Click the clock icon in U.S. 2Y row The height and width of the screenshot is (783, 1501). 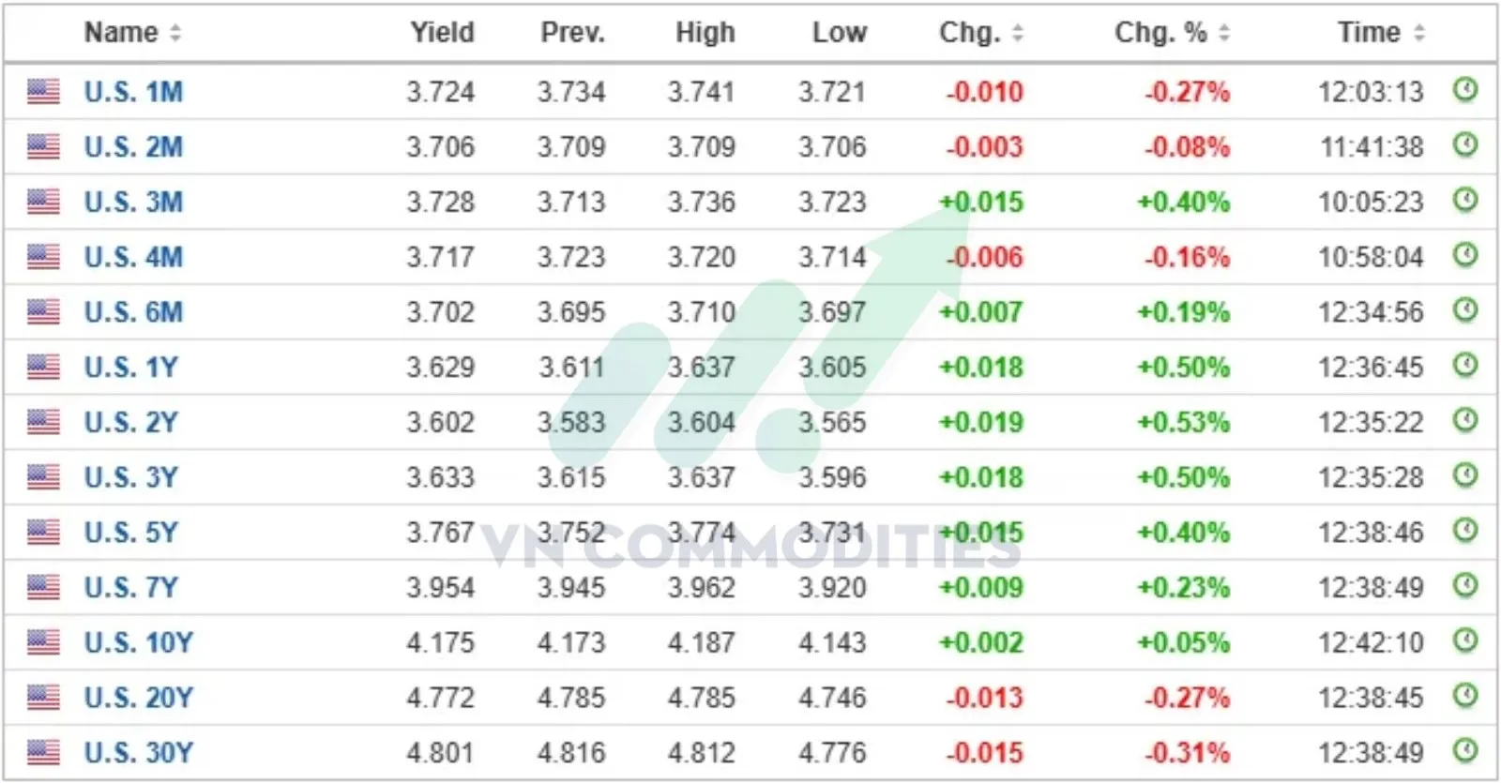pyautogui.click(x=1464, y=420)
